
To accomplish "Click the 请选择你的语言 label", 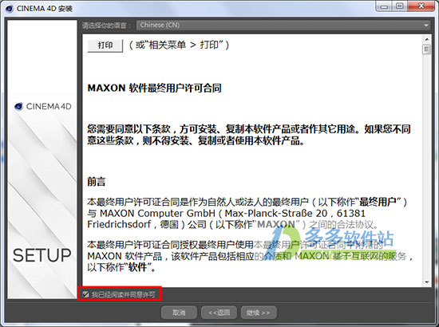I will coord(106,26).
